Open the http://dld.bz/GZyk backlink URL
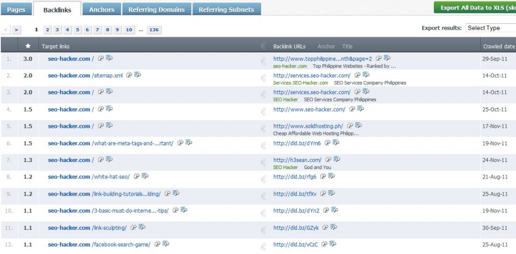The image size is (516, 254). [x=296, y=228]
